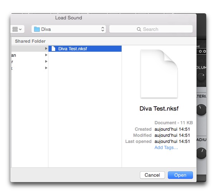Adjust the bottom knob in plugin window

tap(202, 153)
